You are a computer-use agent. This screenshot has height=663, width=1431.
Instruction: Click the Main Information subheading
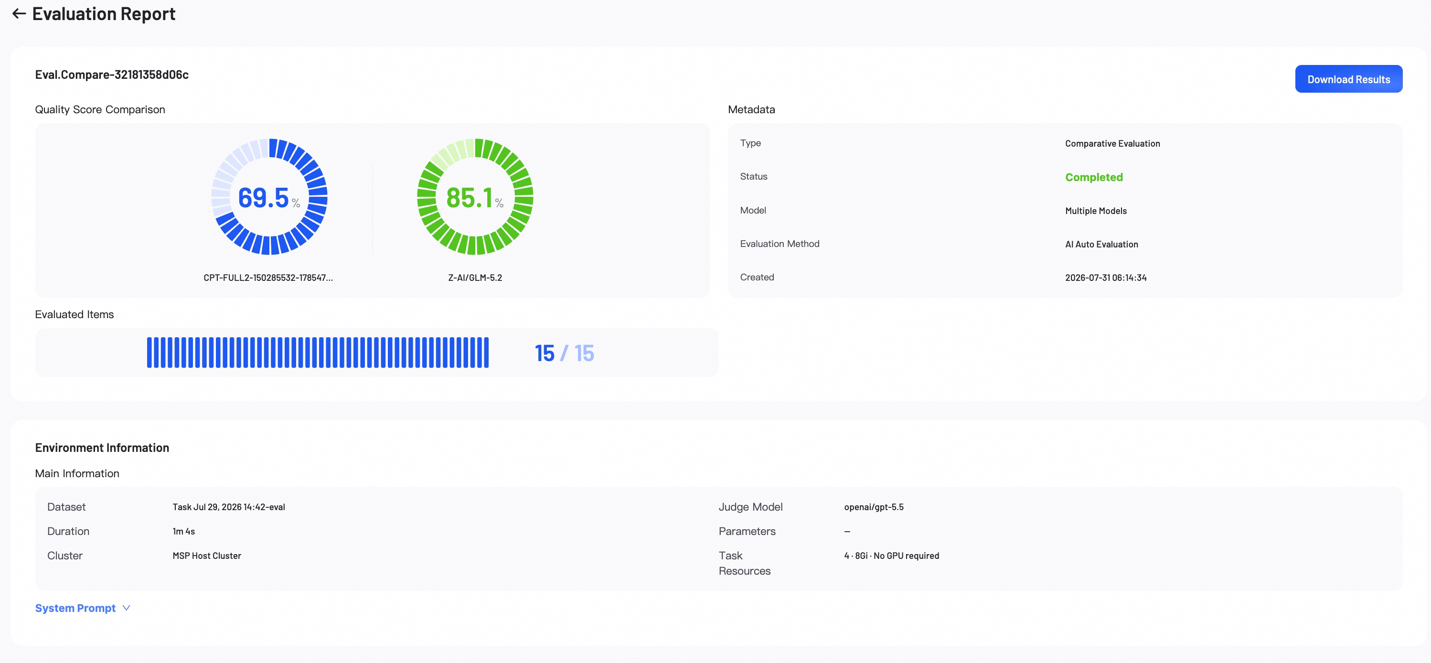click(76, 473)
